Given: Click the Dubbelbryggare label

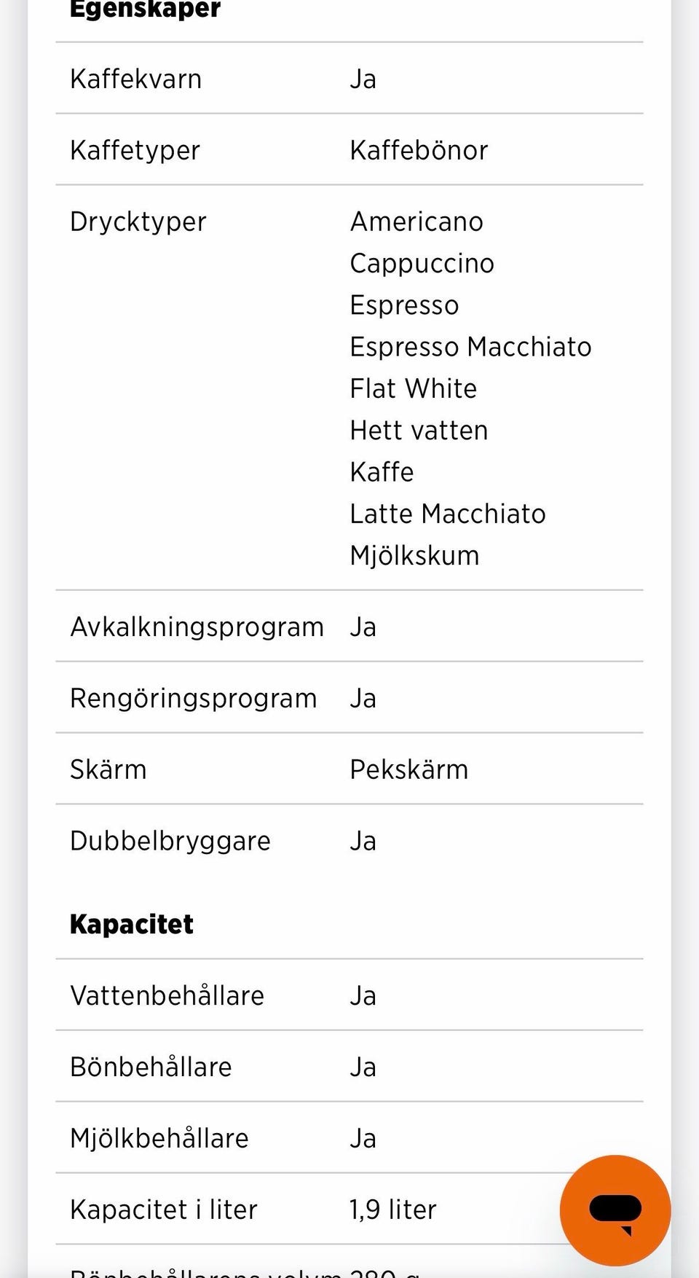Looking at the screenshot, I should [x=170, y=841].
